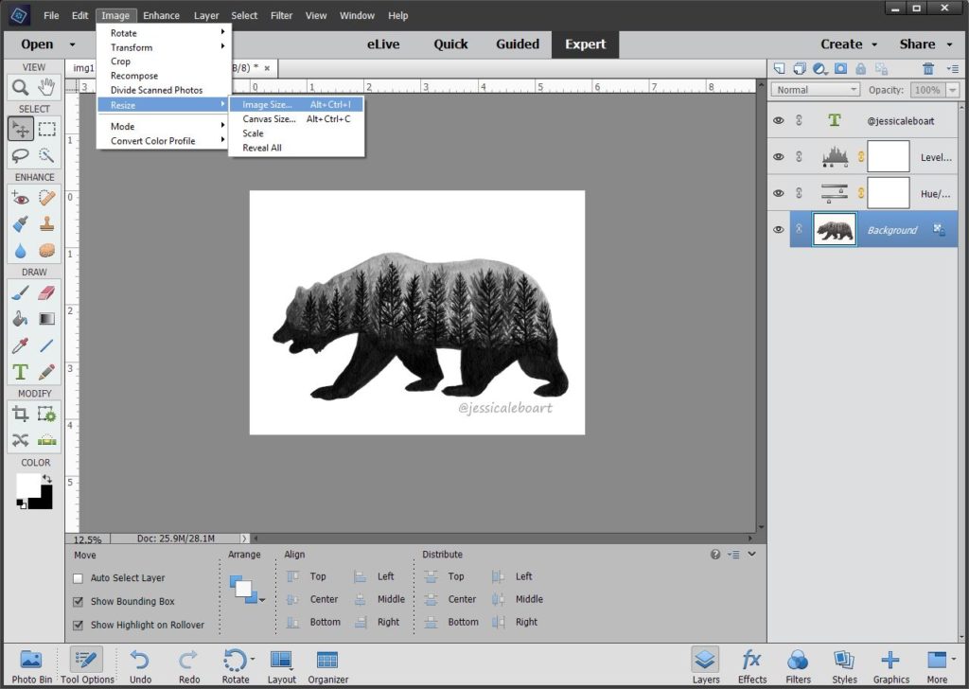The height and width of the screenshot is (689, 969).
Task: Select the Lasso tool
Action: pyautogui.click(x=21, y=155)
